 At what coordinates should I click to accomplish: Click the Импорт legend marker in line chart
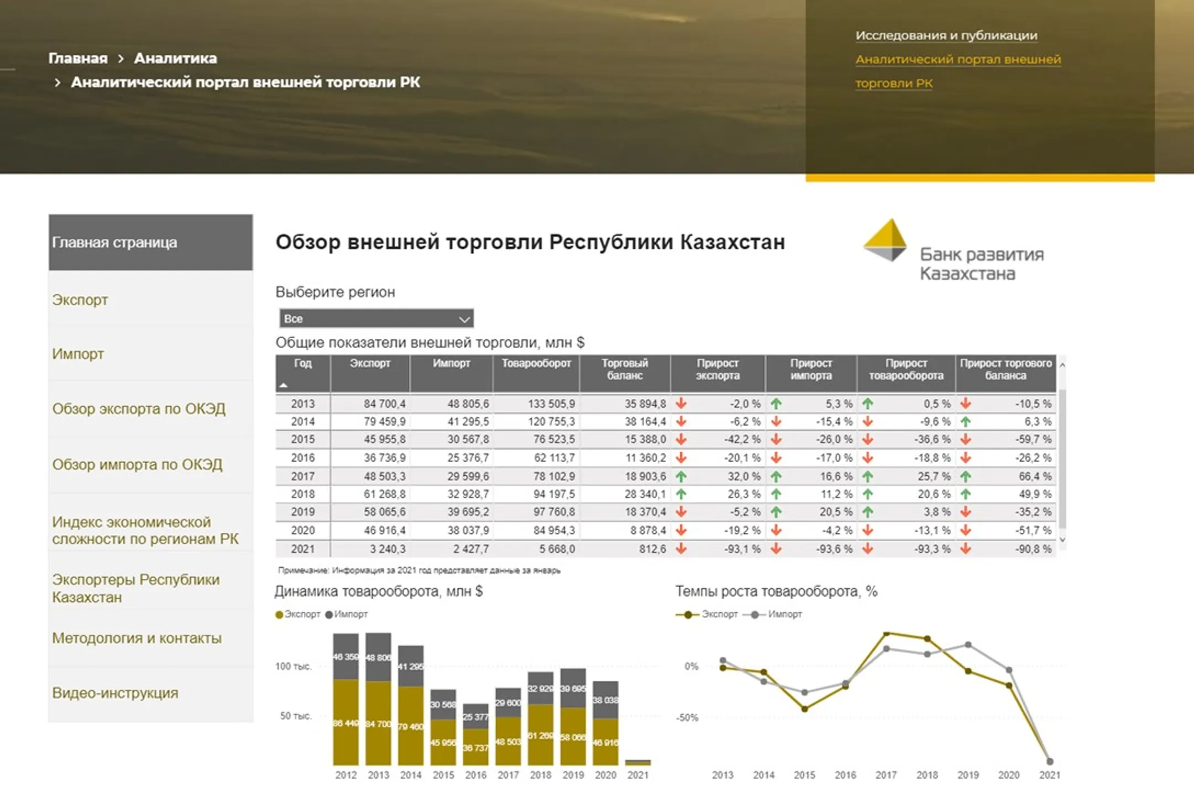[755, 615]
